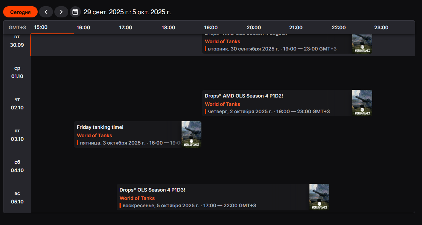Click the 19:00 time column header
This screenshot has width=422, height=225.
pos(211,28)
